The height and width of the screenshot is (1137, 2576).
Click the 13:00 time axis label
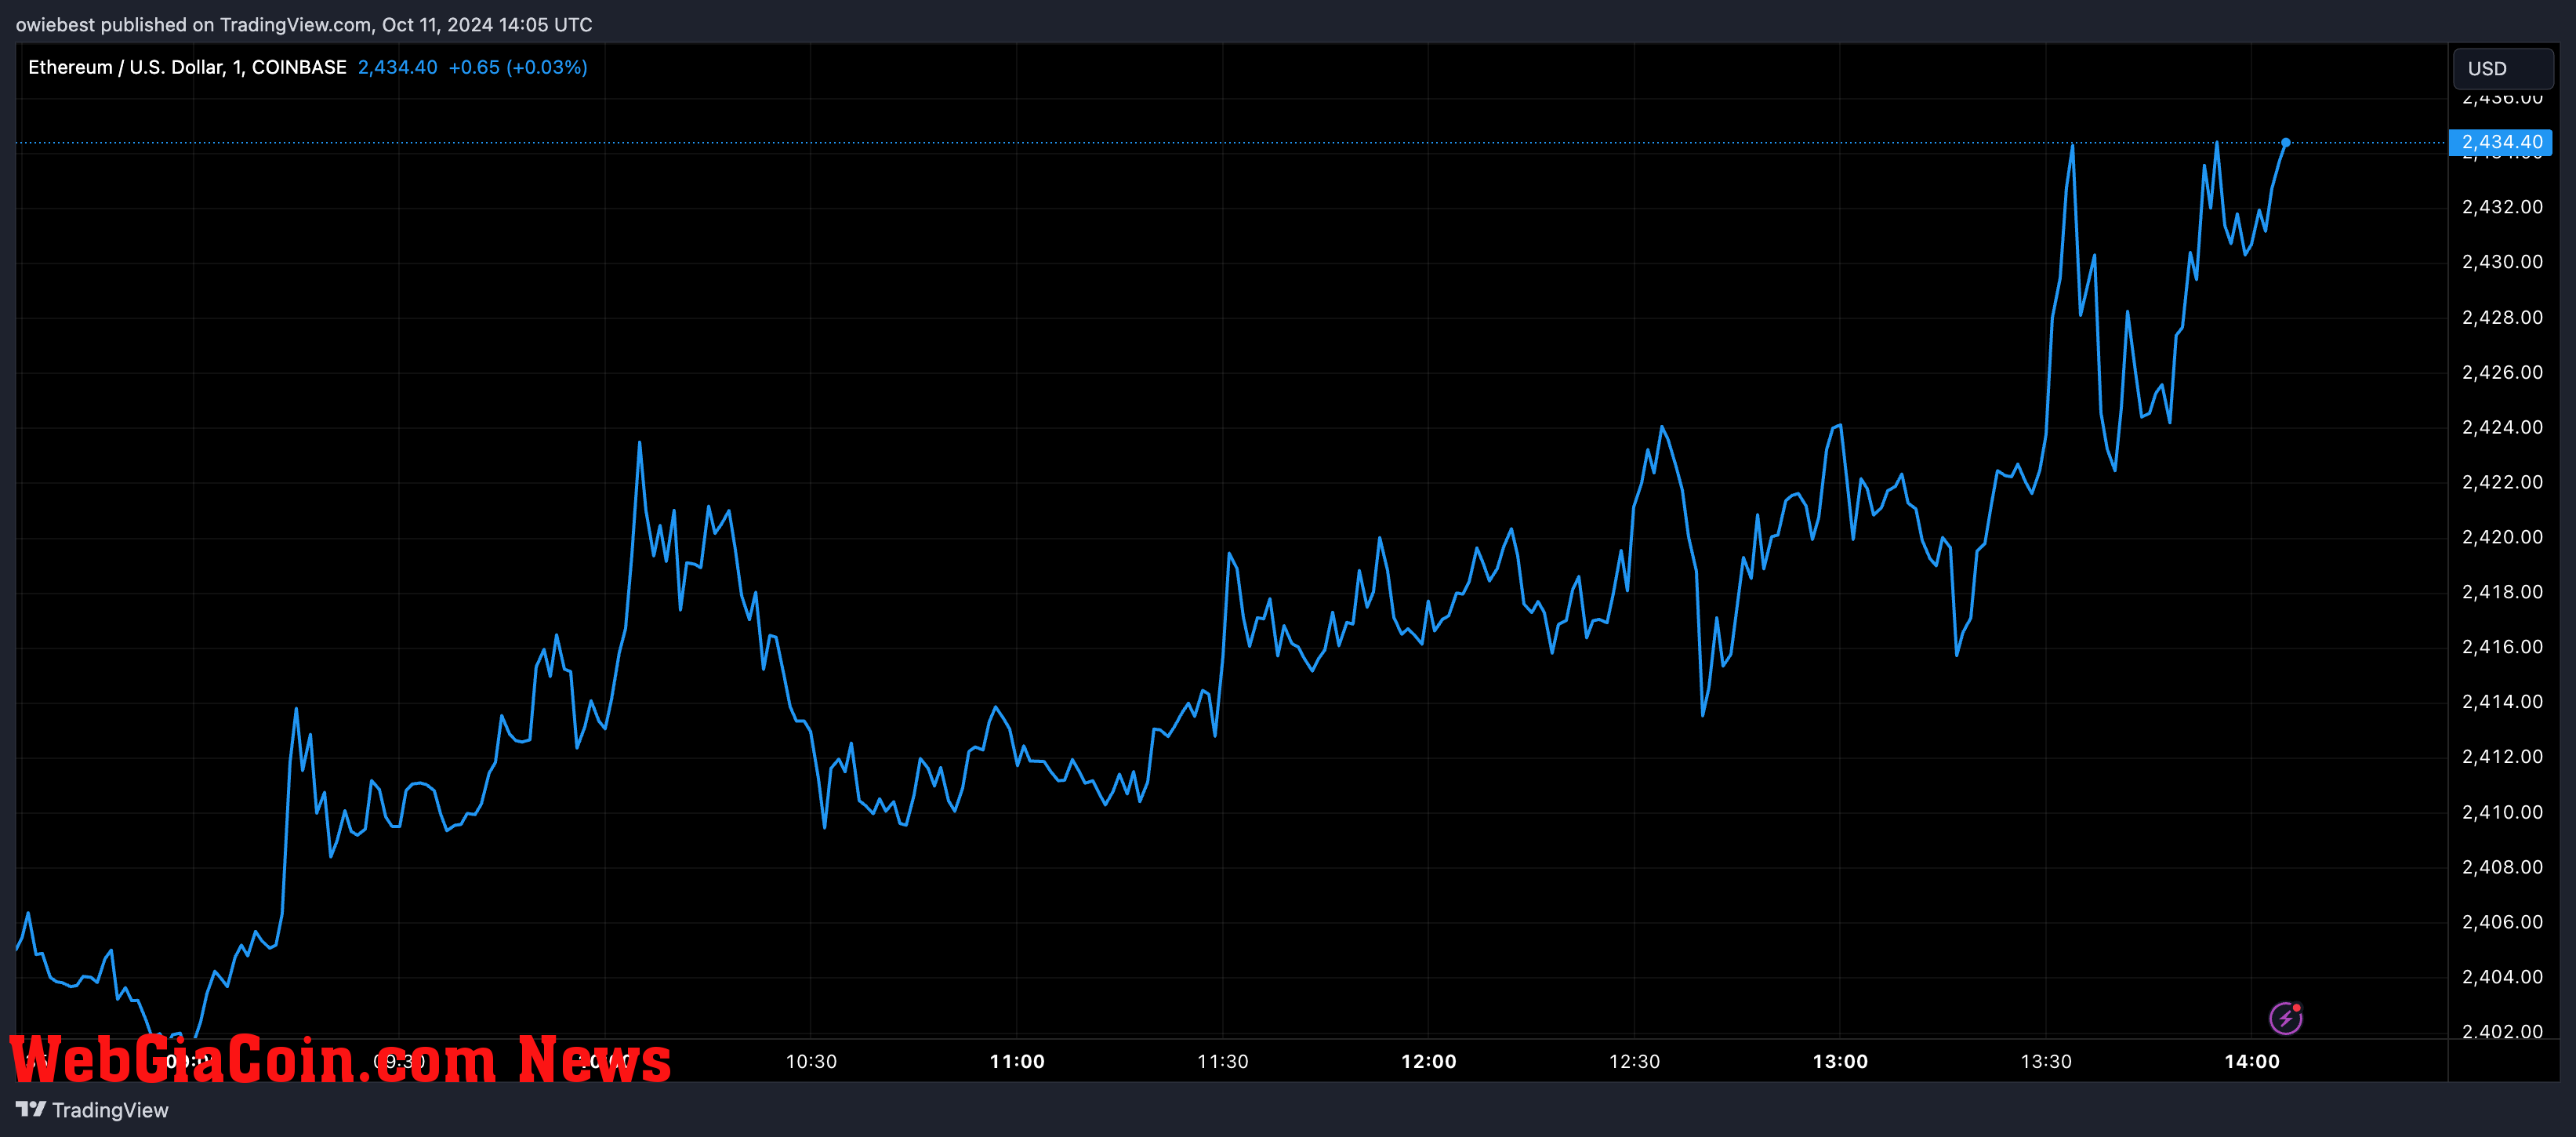pos(1840,1061)
